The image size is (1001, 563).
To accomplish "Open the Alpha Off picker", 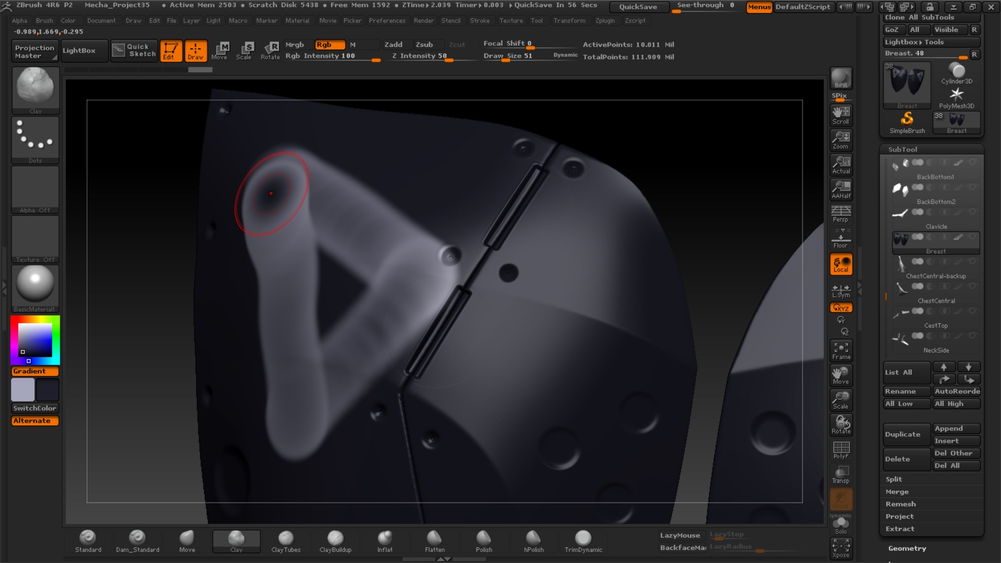I will click(35, 189).
